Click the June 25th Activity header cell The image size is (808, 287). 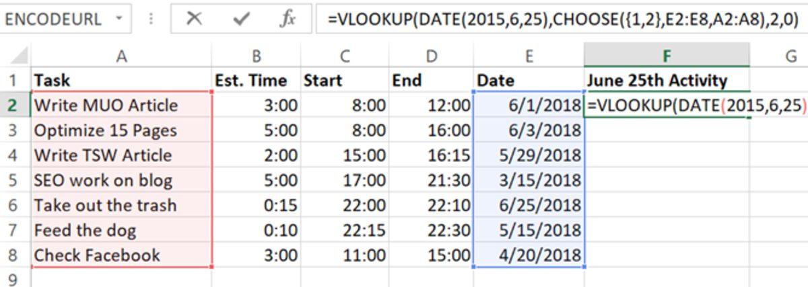(667, 81)
